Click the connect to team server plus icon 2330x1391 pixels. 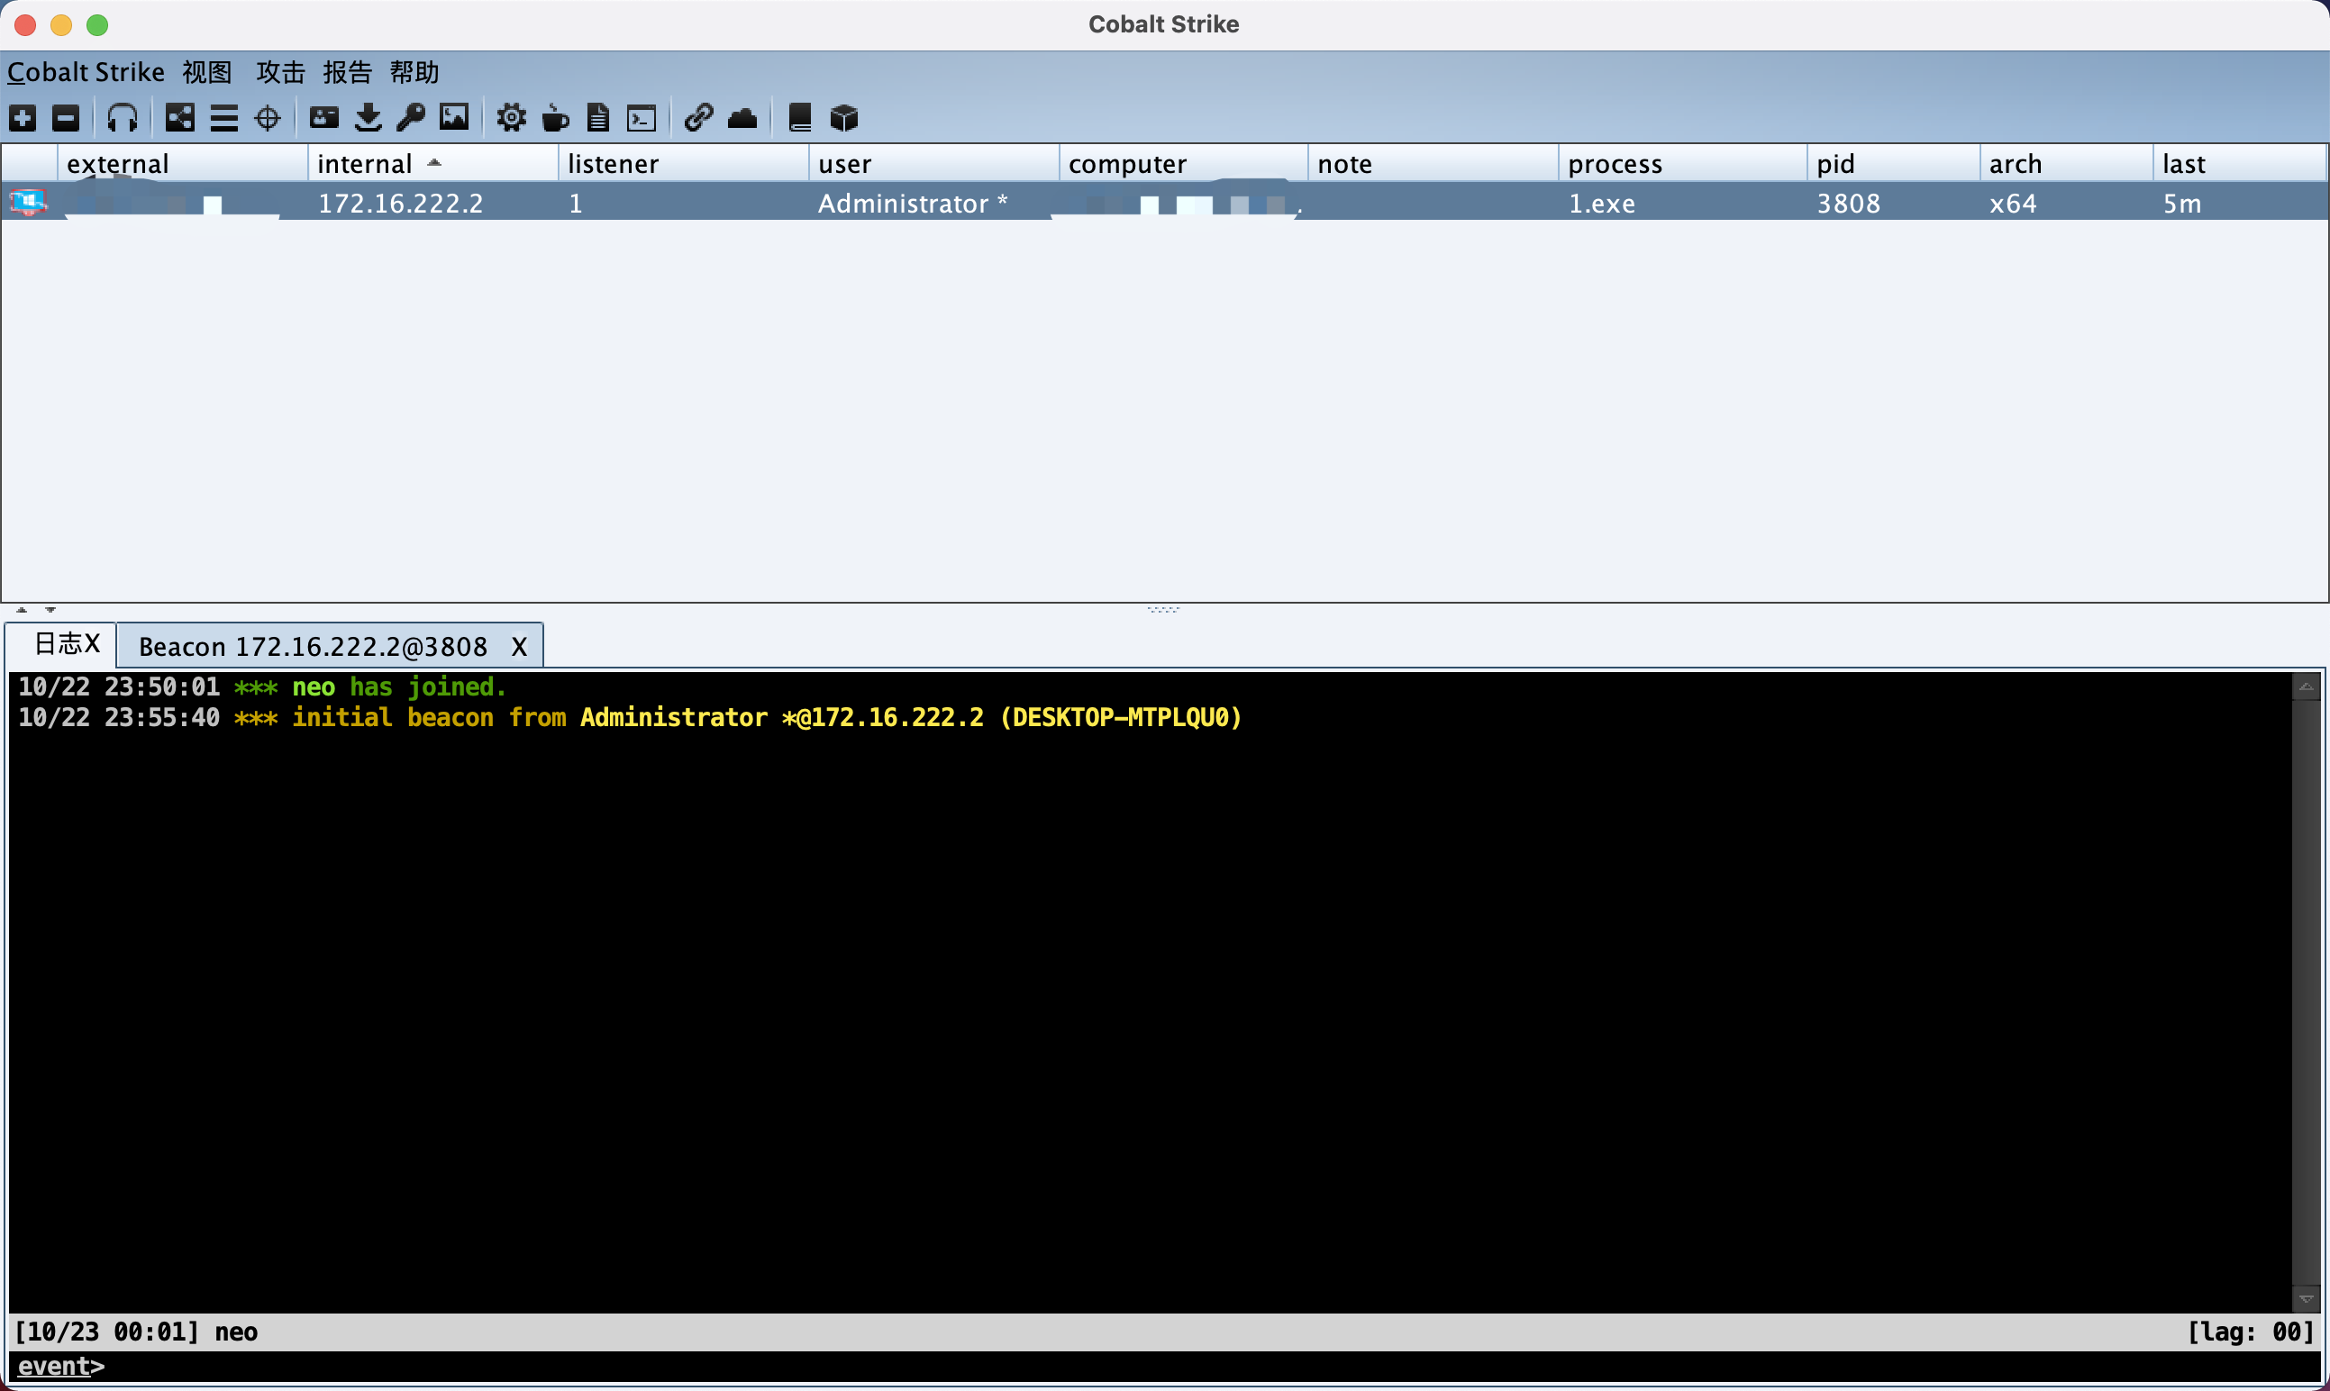(x=23, y=118)
